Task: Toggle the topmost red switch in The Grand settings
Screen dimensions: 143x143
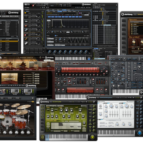Action: [24, 75]
